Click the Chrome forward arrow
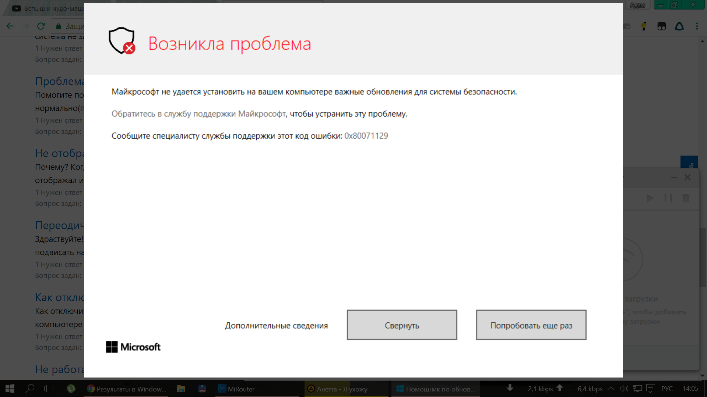Screen dimensions: 707x397 pos(25,26)
